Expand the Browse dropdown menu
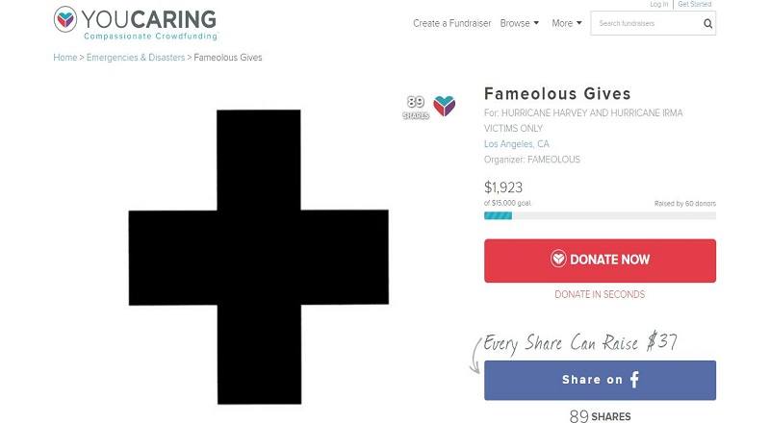This screenshot has width=770, height=423. click(x=519, y=23)
